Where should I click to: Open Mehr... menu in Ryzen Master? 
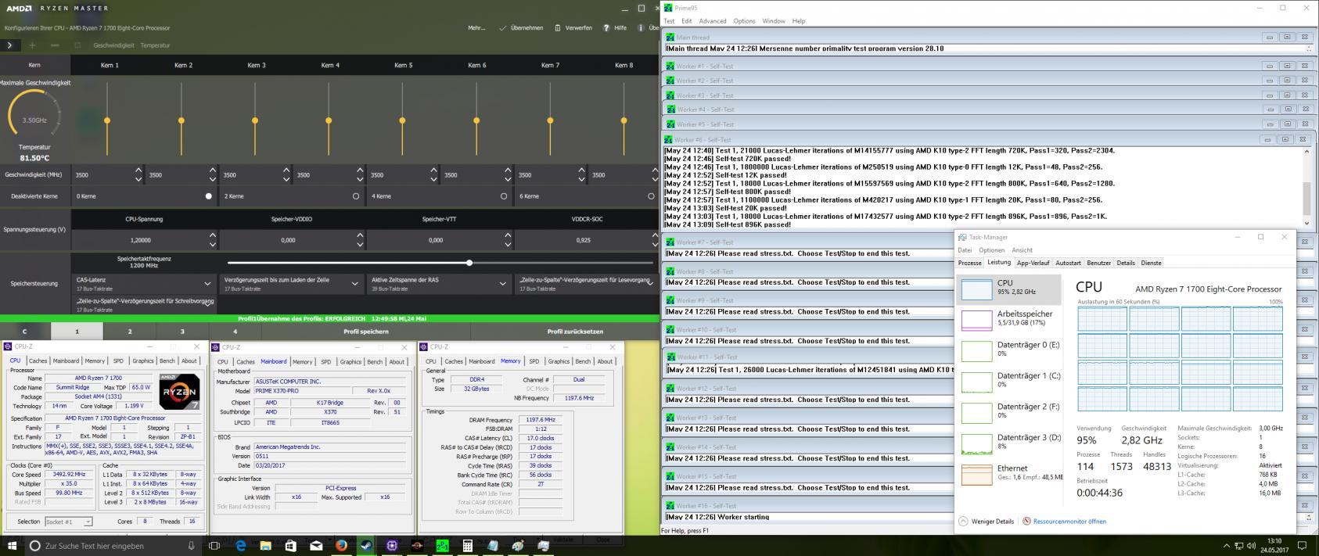[476, 27]
